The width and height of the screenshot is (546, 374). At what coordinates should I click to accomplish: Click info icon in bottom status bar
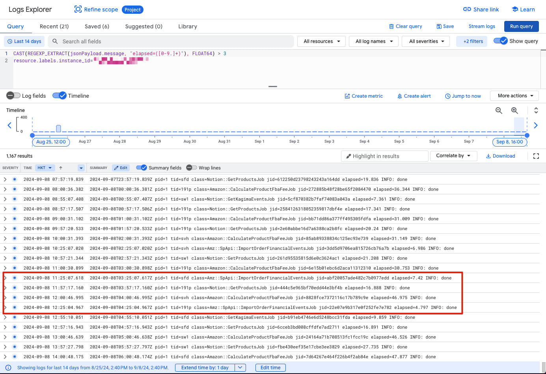[x=8, y=368]
